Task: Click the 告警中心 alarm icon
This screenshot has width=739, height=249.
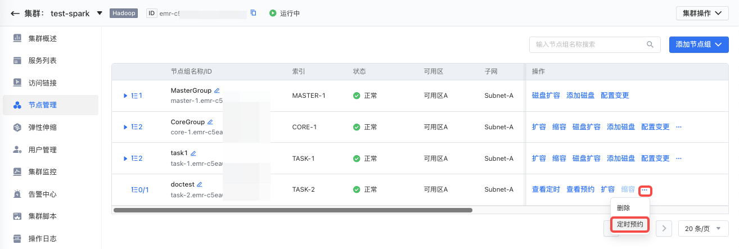Action: tap(17, 194)
